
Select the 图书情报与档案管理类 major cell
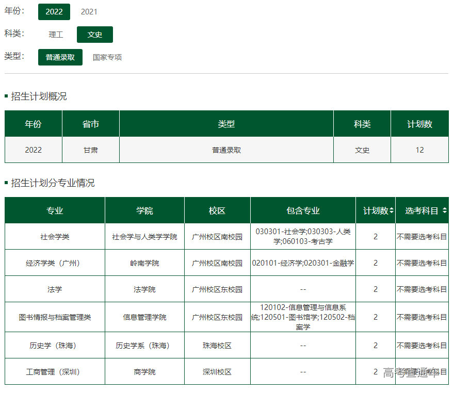[55, 317]
